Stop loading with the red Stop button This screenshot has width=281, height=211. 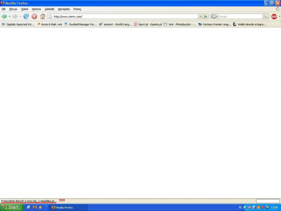click(x=34, y=16)
